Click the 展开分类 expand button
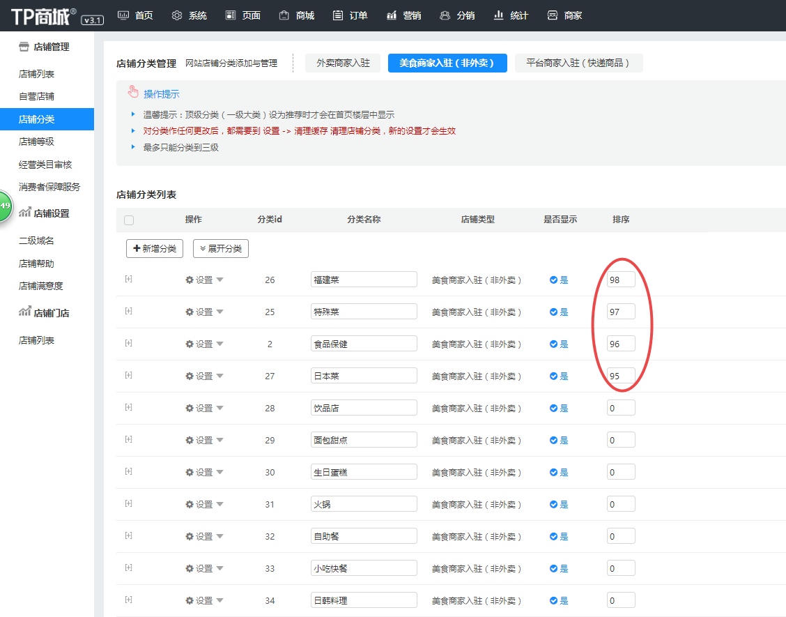The width and height of the screenshot is (786, 617). click(x=220, y=248)
